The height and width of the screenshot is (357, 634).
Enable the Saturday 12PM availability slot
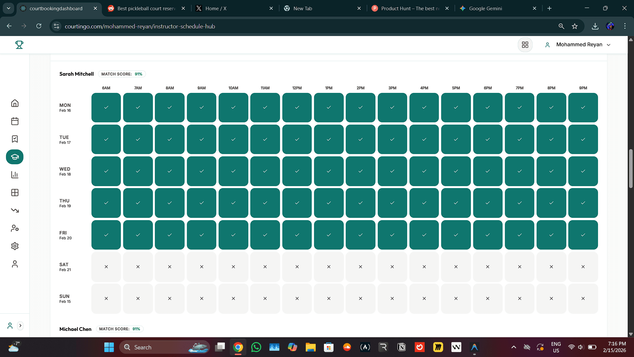(297, 266)
